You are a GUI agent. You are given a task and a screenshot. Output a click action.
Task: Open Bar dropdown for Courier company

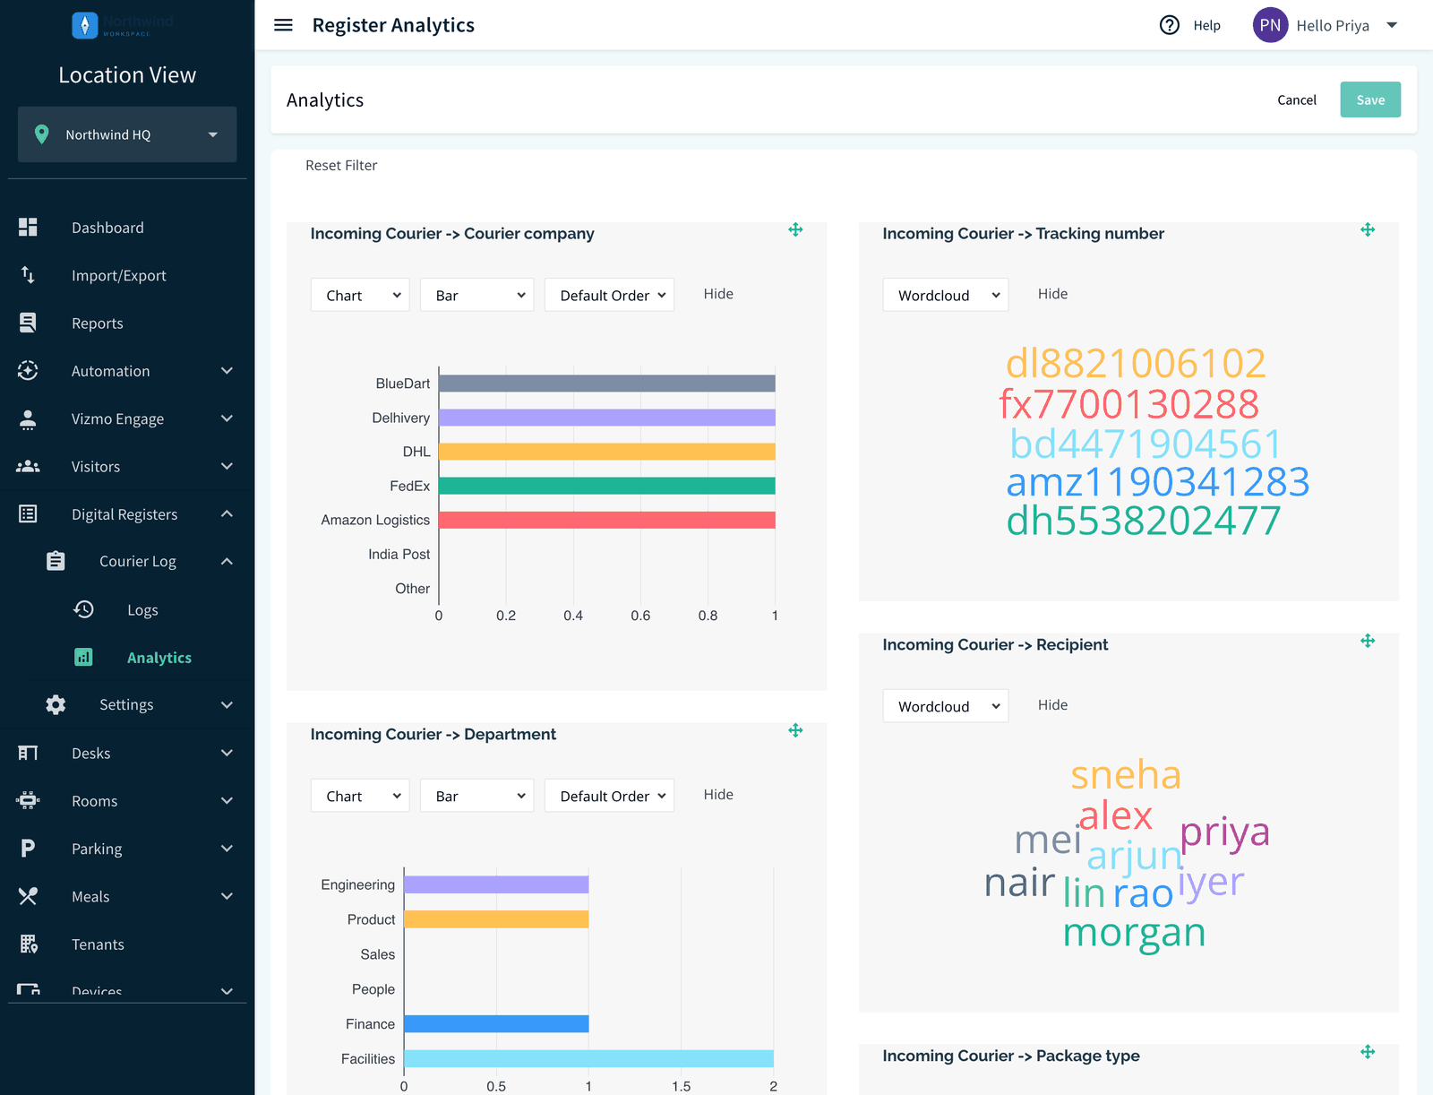476,295
